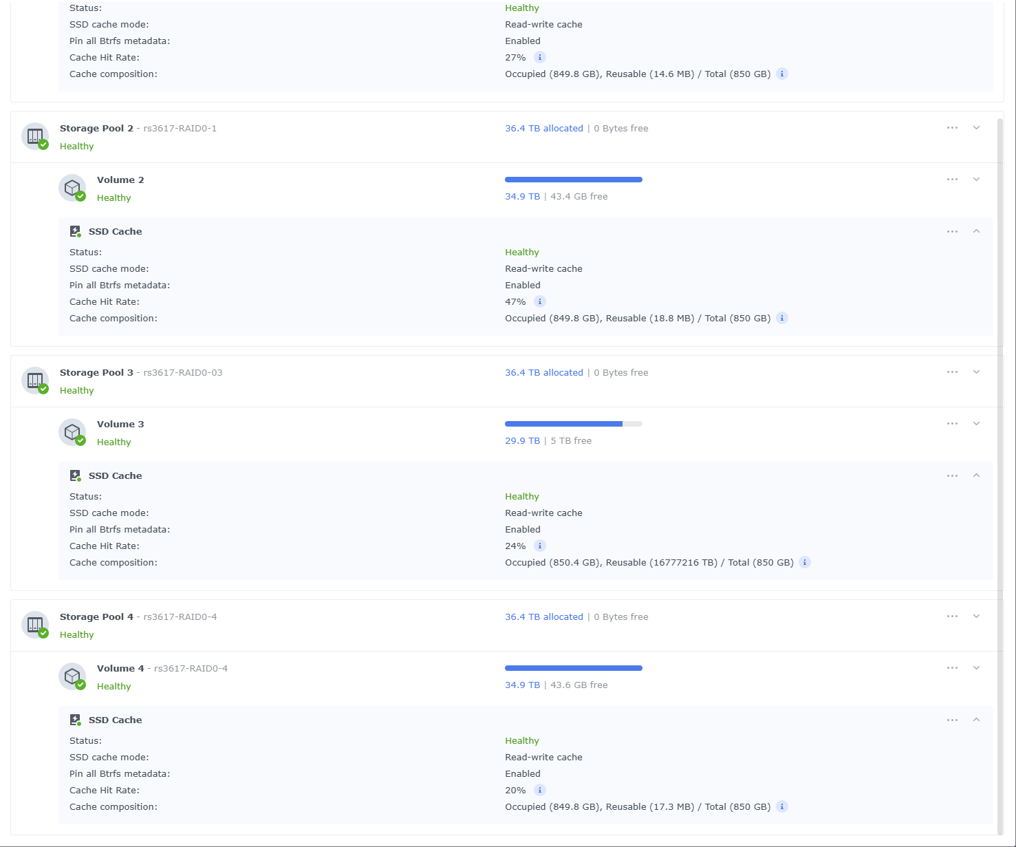Click Volume 3 '29.9 TB' usage link

[x=522, y=440]
